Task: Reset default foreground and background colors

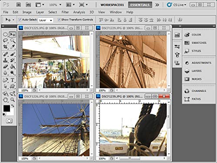Action: tap(4, 114)
